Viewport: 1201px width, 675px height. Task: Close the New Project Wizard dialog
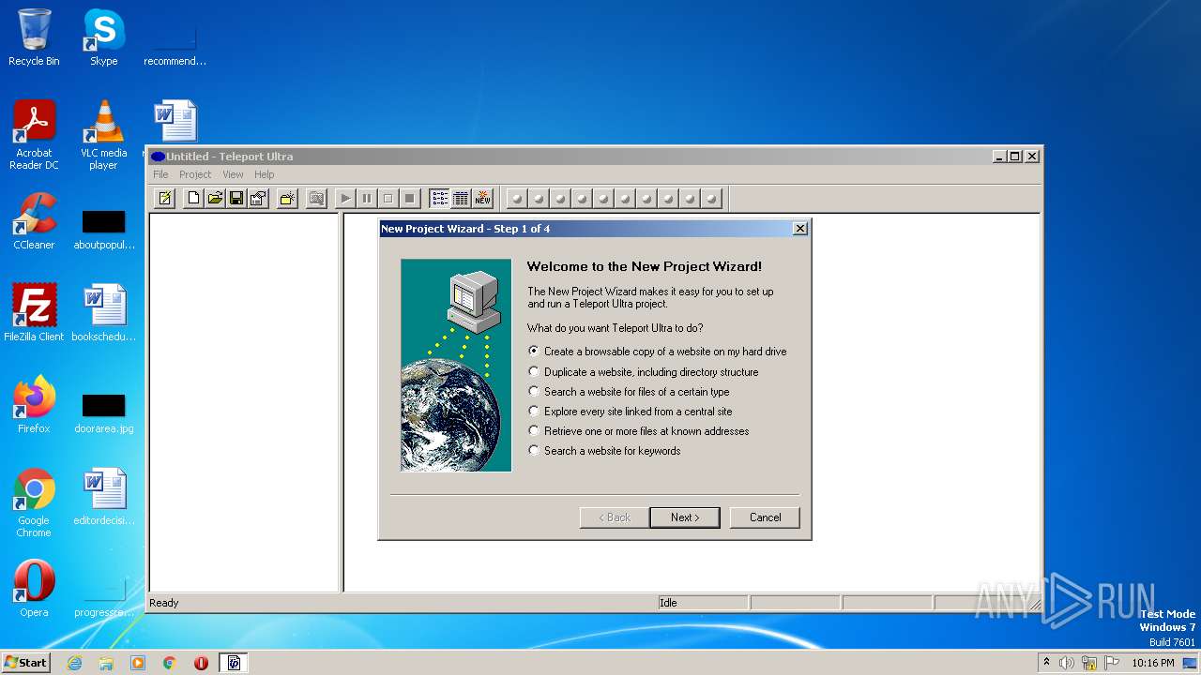pos(799,229)
